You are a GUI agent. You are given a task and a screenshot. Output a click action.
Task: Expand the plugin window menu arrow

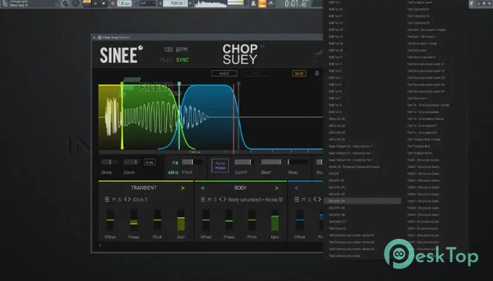pos(94,37)
